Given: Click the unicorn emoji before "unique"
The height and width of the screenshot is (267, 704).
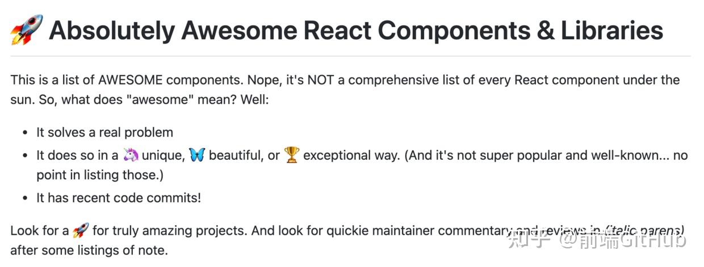Looking at the screenshot, I should 131,155.
